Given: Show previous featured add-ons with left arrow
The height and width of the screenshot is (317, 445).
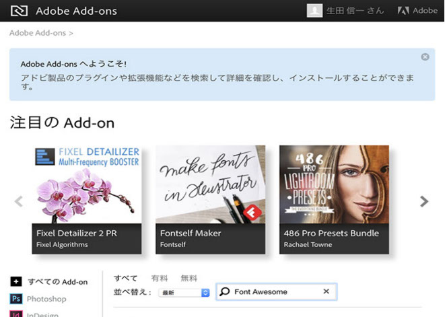Looking at the screenshot, I should [x=19, y=201].
